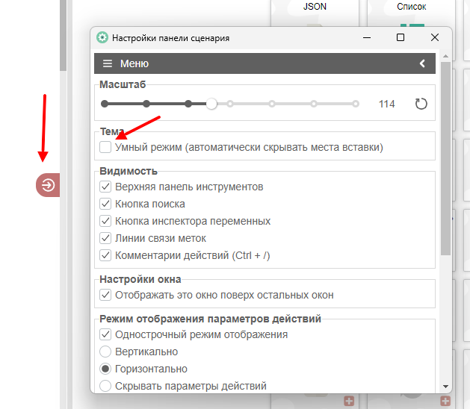This screenshot has width=470, height=409.
Task: Click the scrollbar up arrow in settings
Action: click(x=446, y=56)
